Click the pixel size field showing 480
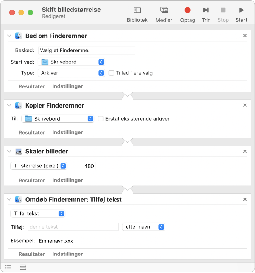Image resolution: width=255 pixels, height=273 pixels. (83, 166)
